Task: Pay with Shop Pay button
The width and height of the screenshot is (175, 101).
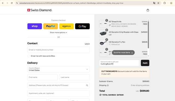Action: 35,26
